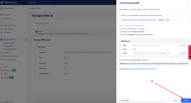Click the Need Help question mark icon
The image size is (191, 103).
[x=120, y=100]
